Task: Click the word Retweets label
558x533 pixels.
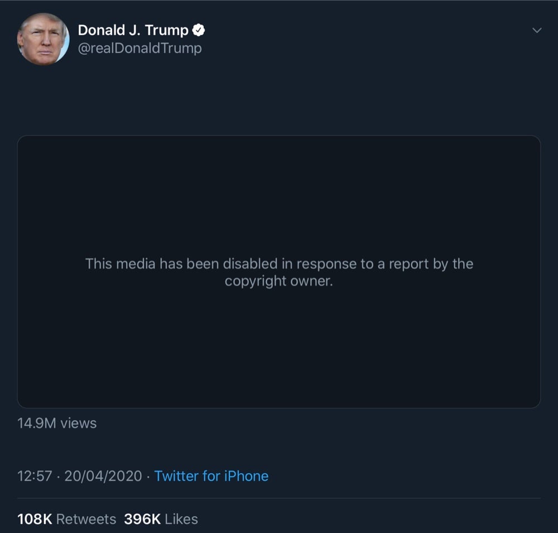Action: coord(86,519)
